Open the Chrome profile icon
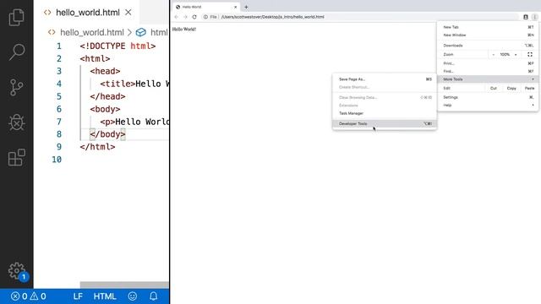The image size is (541, 304). [x=526, y=17]
